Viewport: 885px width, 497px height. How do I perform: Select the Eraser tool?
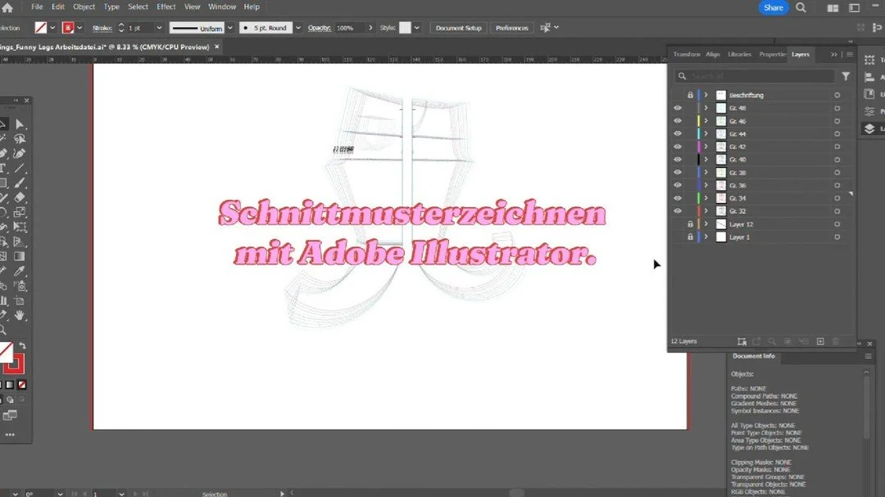pos(20,197)
